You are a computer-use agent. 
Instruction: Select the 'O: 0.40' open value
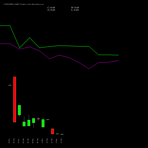51,10
